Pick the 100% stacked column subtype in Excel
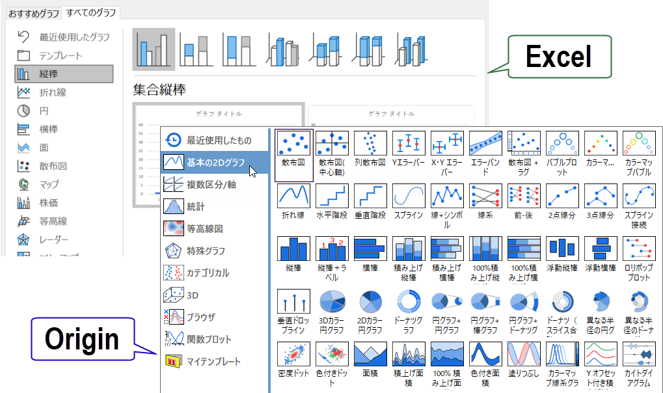This screenshot has height=393, width=663. click(239, 50)
